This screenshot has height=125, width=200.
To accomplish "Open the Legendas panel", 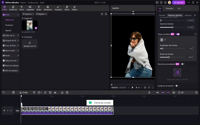I will point(30,8).
